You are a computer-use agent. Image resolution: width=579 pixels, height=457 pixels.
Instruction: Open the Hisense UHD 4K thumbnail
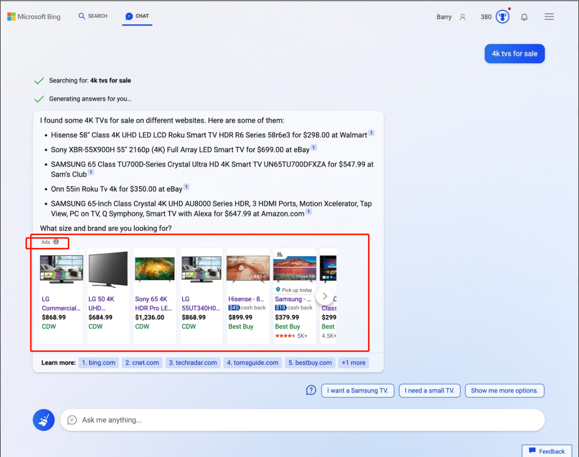pos(248,269)
